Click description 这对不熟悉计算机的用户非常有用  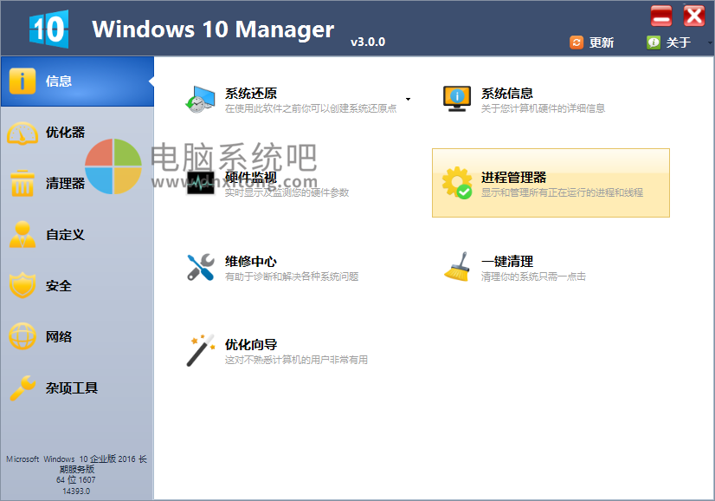(296, 360)
